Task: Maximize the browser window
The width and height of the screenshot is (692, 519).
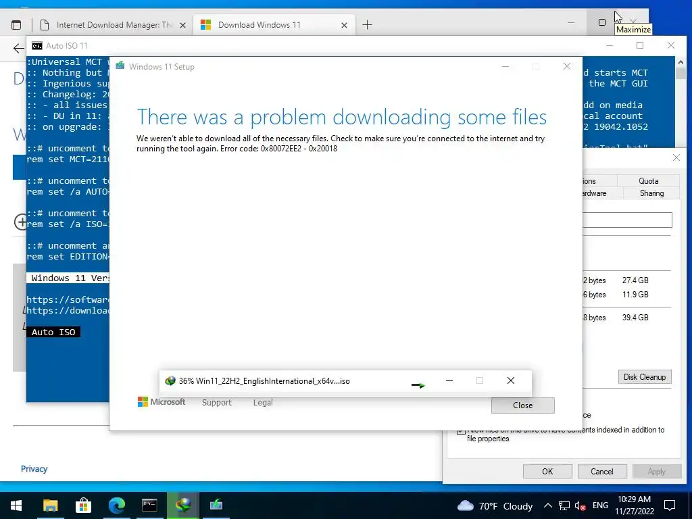Action: click(602, 22)
